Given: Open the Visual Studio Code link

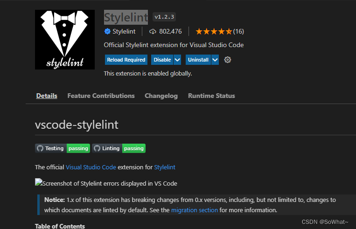Looking at the screenshot, I should point(91,167).
